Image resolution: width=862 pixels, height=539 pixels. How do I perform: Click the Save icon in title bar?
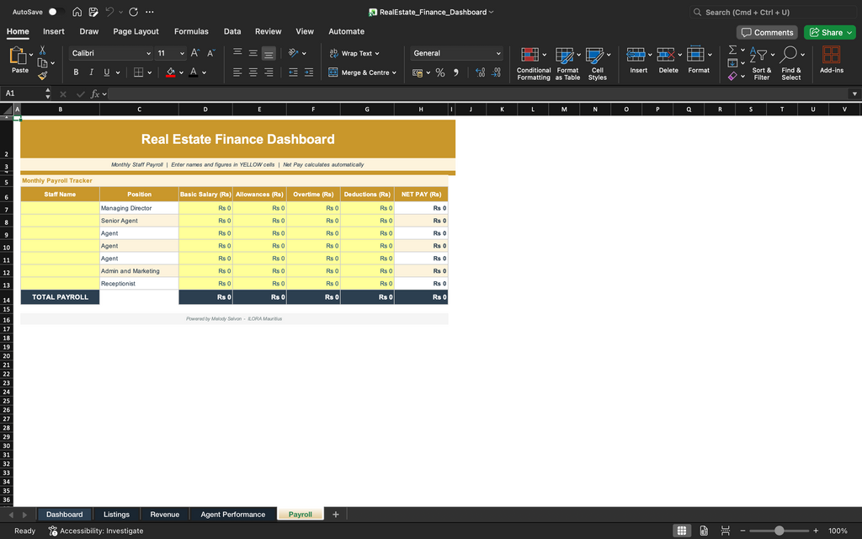(x=93, y=12)
